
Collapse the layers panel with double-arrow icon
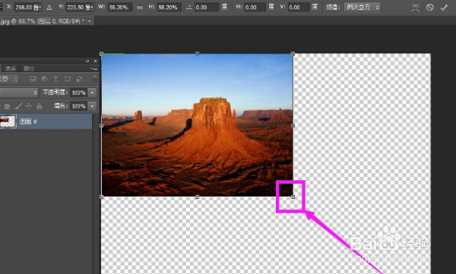87,61
